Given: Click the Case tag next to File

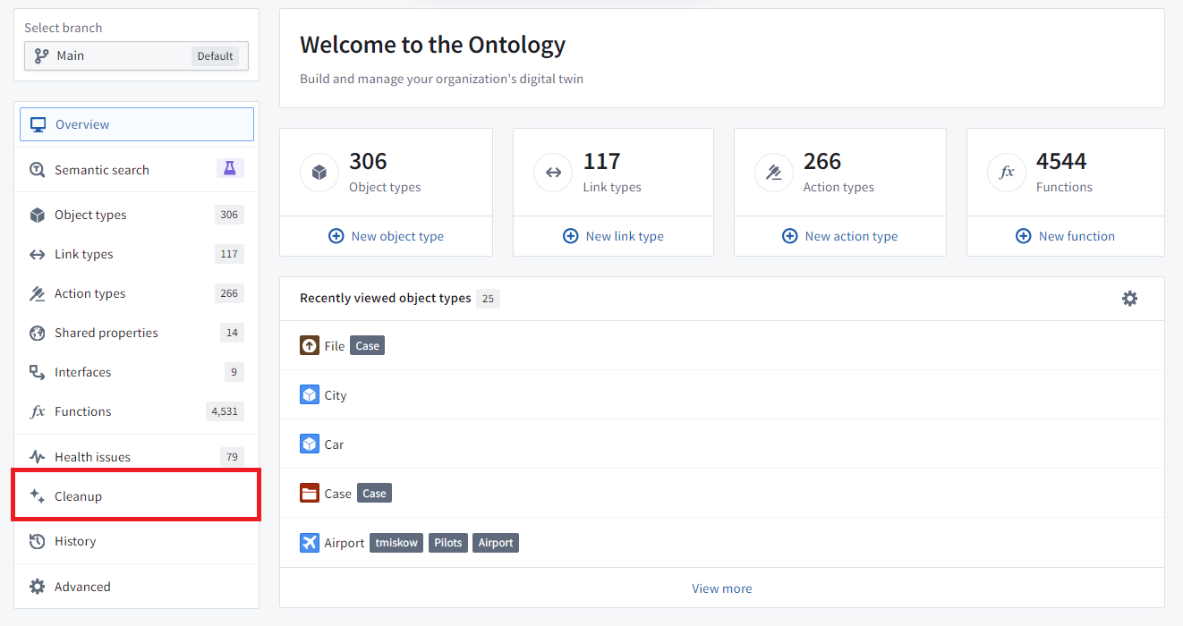Looking at the screenshot, I should (368, 345).
